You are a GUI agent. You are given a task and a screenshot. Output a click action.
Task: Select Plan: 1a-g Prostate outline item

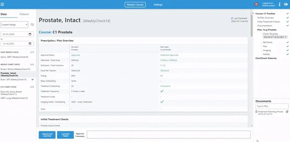point(267,30)
